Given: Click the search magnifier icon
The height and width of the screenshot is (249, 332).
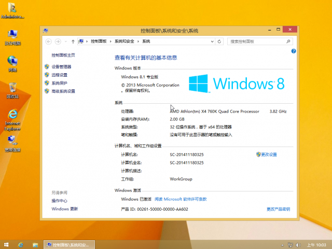Looking at the screenshot, I should (288, 41).
